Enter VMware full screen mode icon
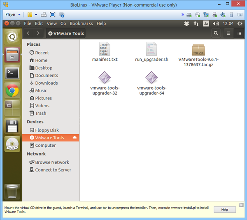The height and width of the screenshot is (220, 247). (x=53, y=15)
